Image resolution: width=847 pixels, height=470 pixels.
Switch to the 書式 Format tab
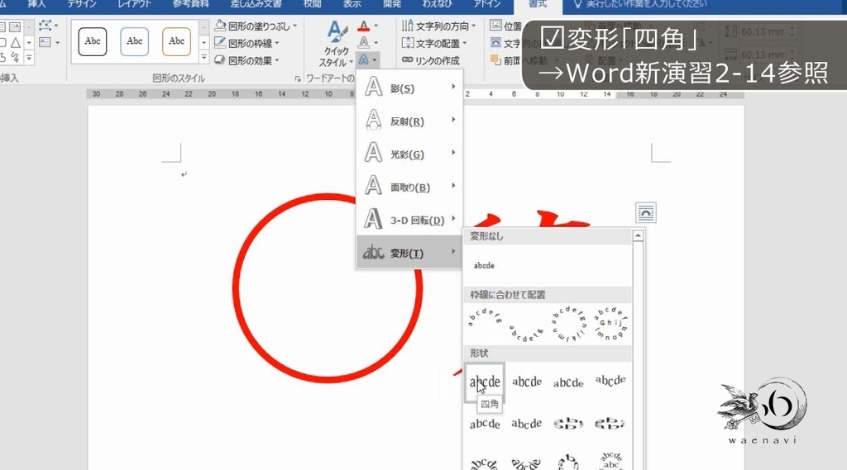click(538, 4)
